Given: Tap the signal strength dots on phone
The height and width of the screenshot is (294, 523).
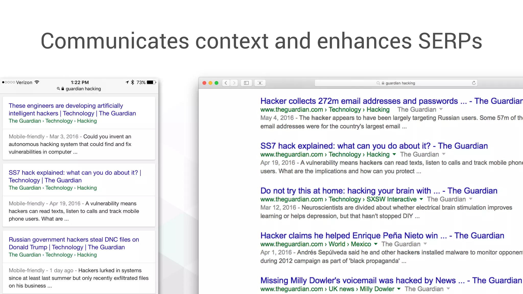Looking at the screenshot, I should click(x=8, y=82).
